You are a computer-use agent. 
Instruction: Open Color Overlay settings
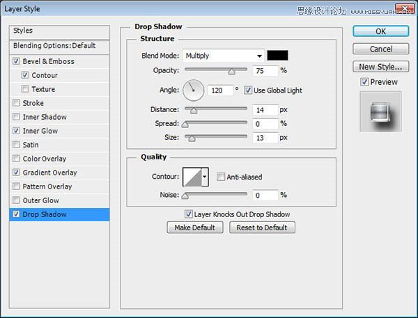click(x=45, y=159)
